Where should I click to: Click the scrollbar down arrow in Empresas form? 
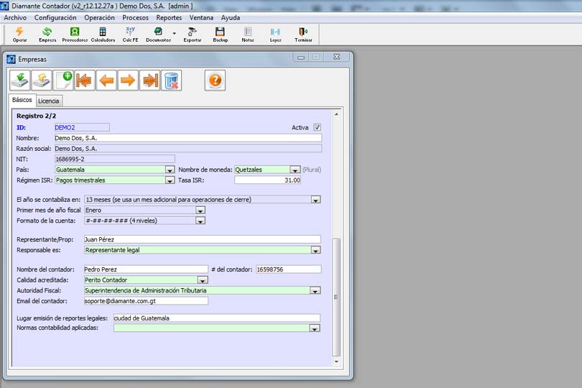(x=336, y=361)
